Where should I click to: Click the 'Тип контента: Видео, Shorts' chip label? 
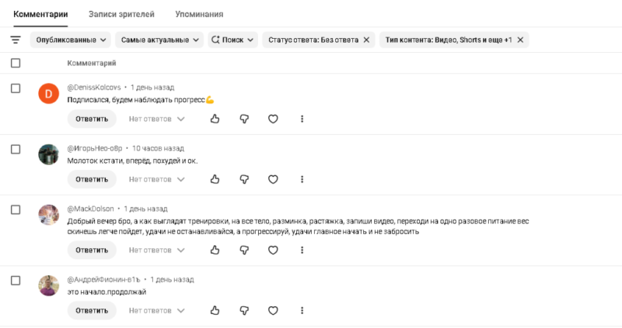pos(449,40)
